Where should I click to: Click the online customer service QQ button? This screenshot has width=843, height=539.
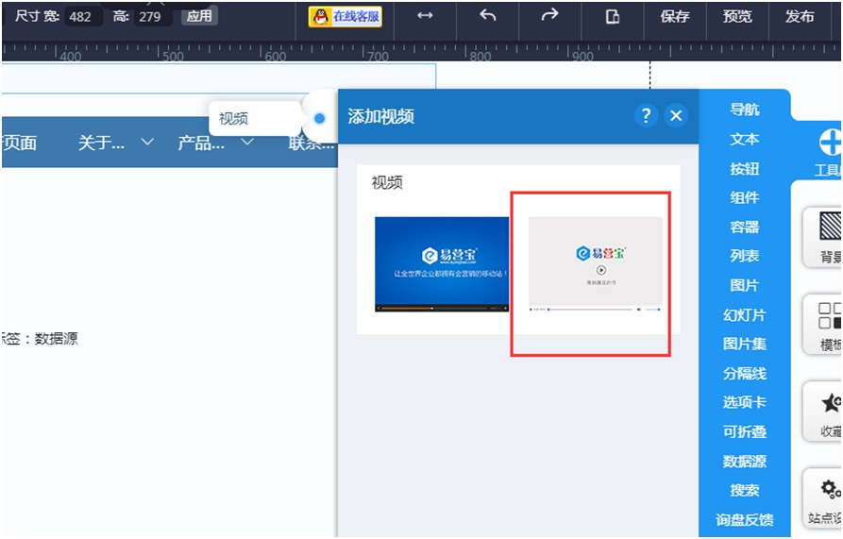(x=346, y=17)
